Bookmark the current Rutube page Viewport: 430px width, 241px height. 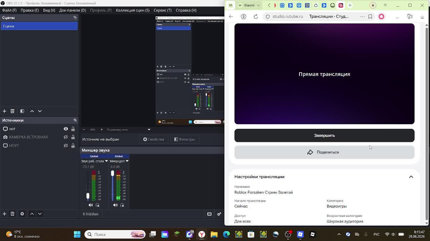click(x=370, y=16)
